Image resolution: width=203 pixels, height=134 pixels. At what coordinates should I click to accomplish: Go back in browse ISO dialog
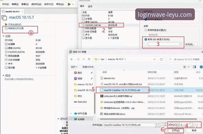coord(72,59)
